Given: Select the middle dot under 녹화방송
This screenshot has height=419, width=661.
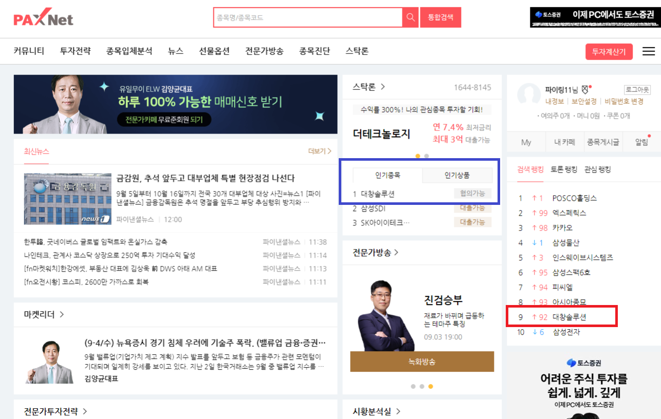Looking at the screenshot, I should pyautogui.click(x=422, y=386).
